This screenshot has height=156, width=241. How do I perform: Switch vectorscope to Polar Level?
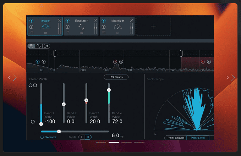(198, 138)
